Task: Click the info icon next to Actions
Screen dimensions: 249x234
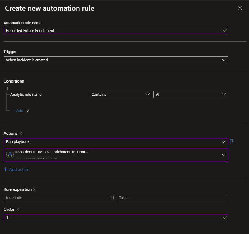Action: [20, 134]
